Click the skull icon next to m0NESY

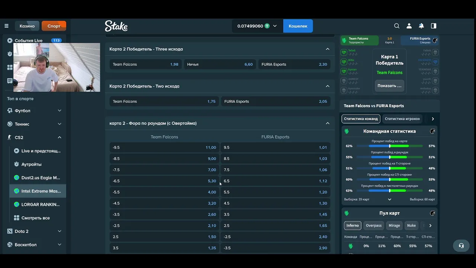click(344, 80)
